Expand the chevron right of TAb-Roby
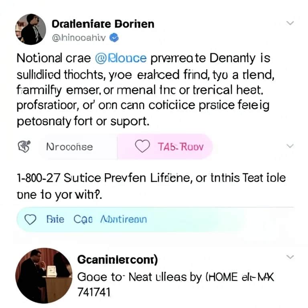Viewport: 308px width, 308px height. click(290, 147)
